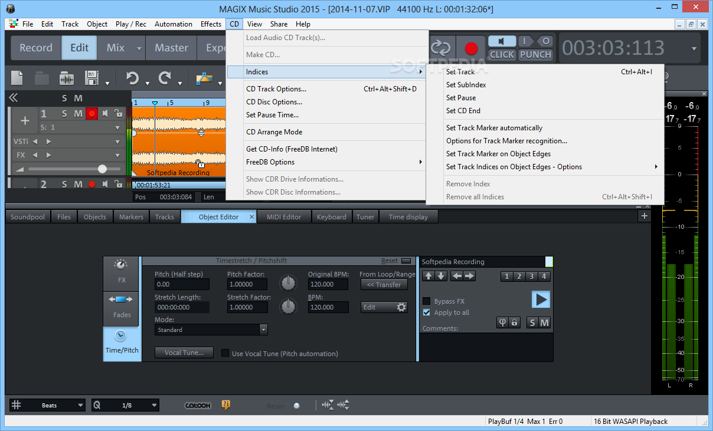Enable Use Vocal Tune checkbox
Viewport: 713px width, 431px height.
click(x=225, y=354)
